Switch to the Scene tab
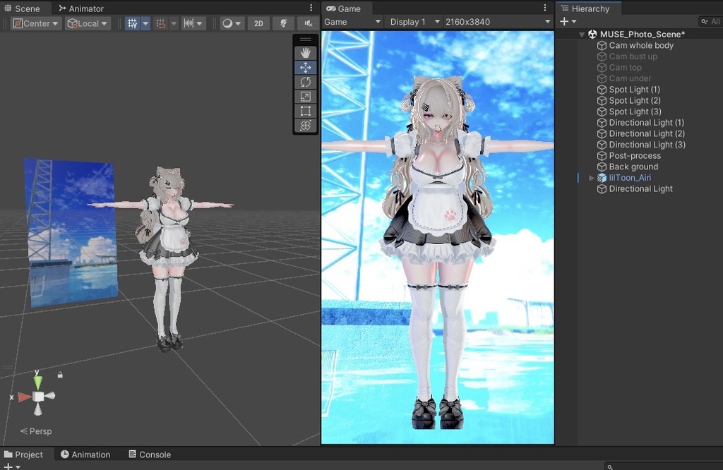The width and height of the screenshot is (723, 470). [22, 8]
